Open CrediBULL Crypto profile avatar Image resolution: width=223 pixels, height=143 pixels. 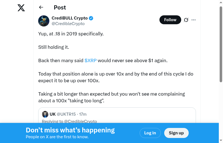(x=44, y=21)
